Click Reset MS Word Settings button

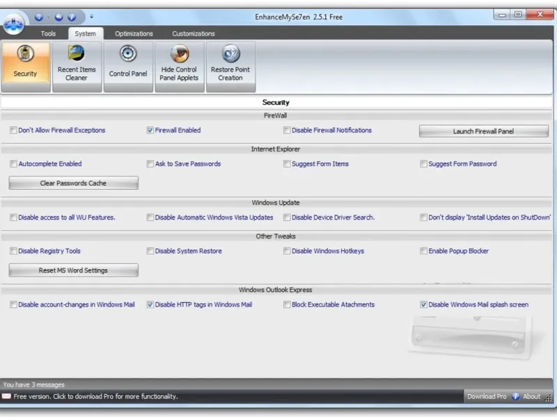point(74,270)
